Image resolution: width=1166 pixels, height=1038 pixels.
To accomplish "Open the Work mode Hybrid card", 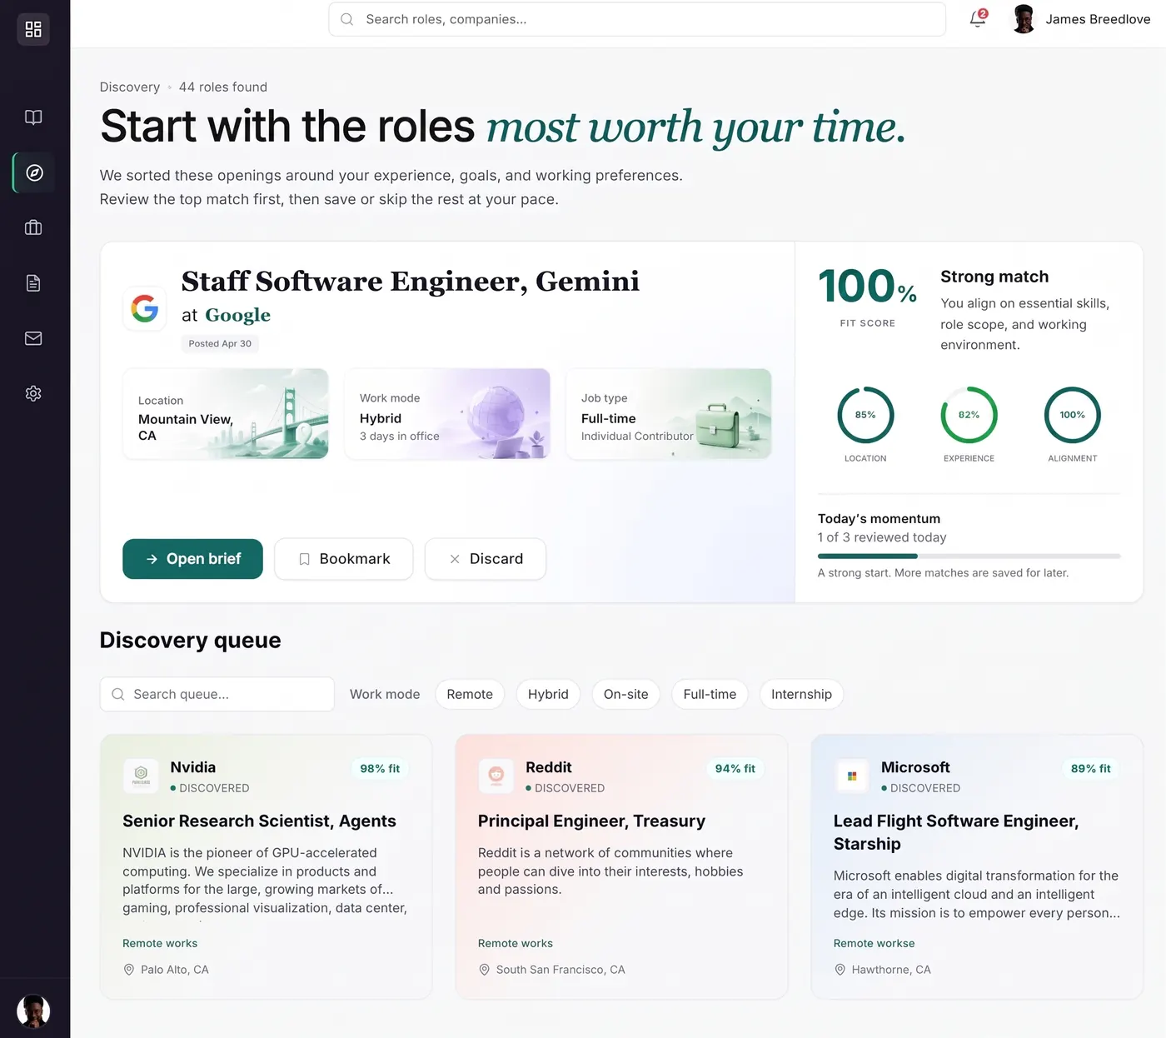I will [447, 414].
